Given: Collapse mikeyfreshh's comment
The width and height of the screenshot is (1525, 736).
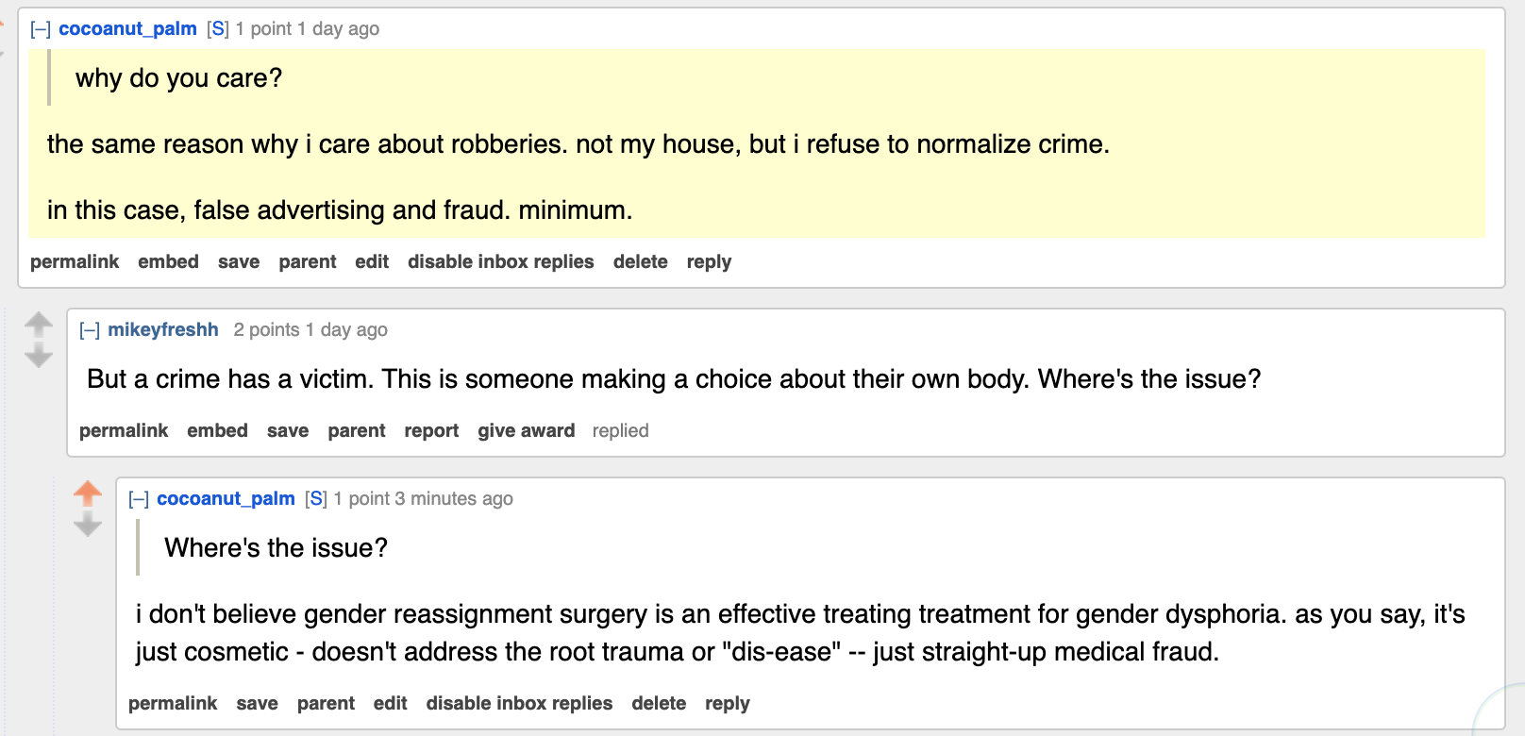Looking at the screenshot, I should click(x=90, y=330).
